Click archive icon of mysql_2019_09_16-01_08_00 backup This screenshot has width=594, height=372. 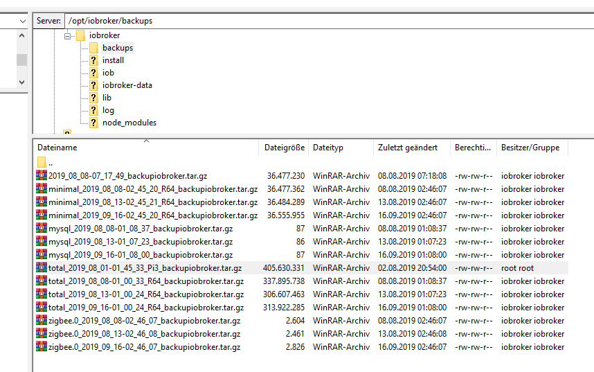pyautogui.click(x=42, y=254)
